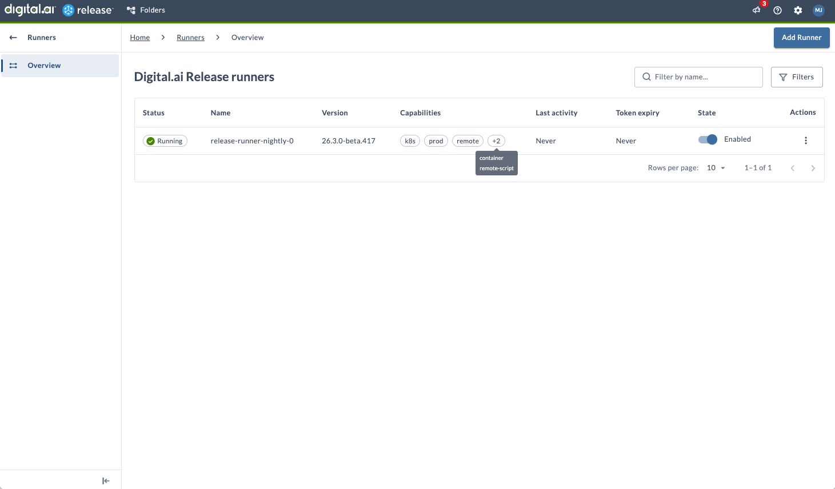This screenshot has height=489, width=835.
Task: Open the Rows per page dropdown
Action: pyautogui.click(x=716, y=168)
